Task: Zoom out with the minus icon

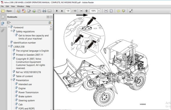Action: tap(81, 11)
